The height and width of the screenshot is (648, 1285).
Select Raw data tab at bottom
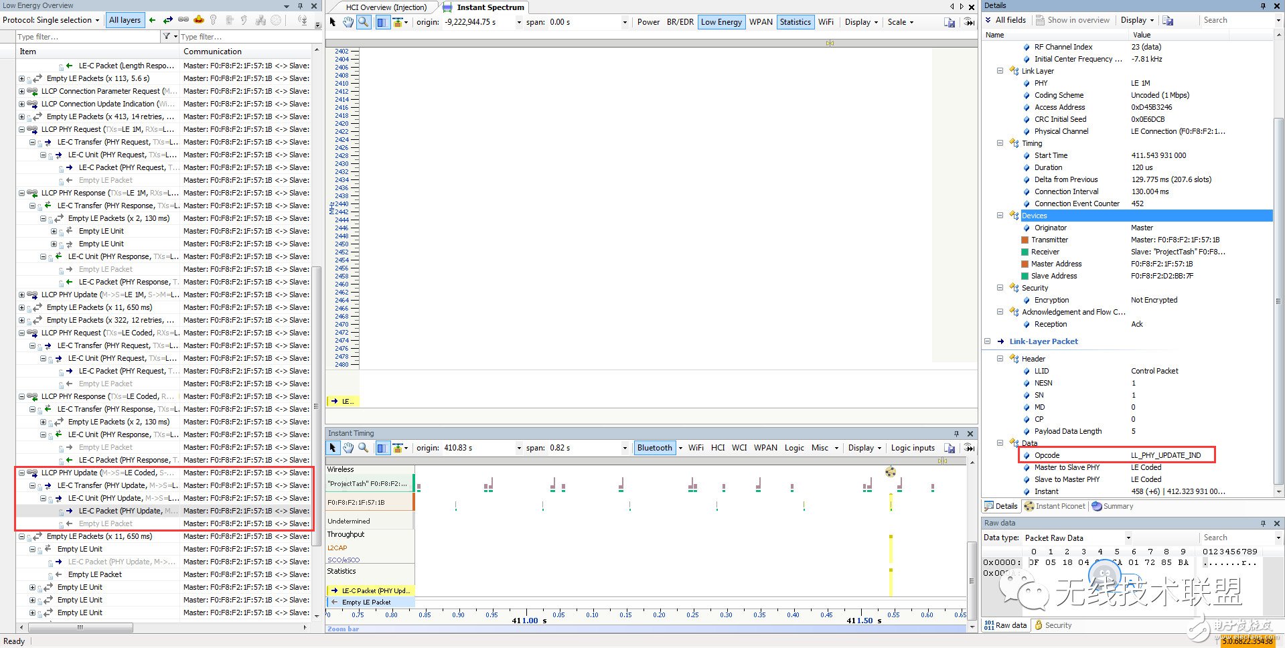[1005, 625]
